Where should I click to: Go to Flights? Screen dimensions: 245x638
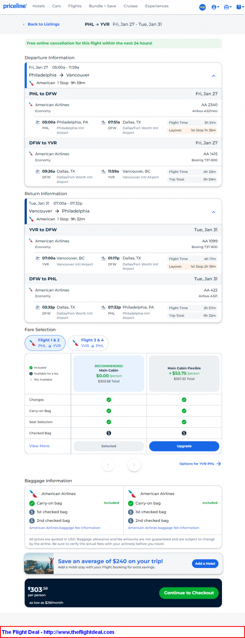[x=75, y=6]
